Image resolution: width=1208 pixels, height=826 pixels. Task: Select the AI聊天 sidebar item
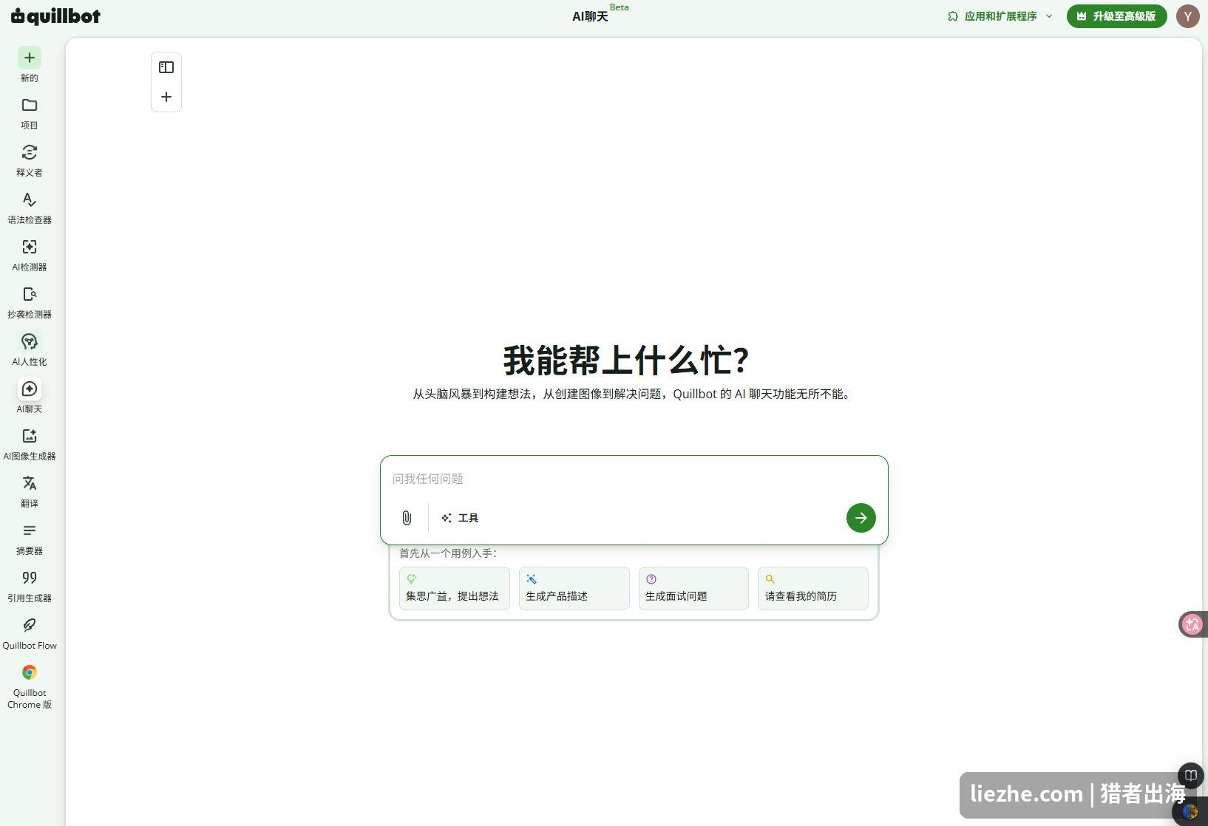(x=30, y=397)
